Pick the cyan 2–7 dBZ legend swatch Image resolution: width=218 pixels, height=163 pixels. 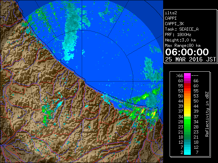[x=187, y=152]
